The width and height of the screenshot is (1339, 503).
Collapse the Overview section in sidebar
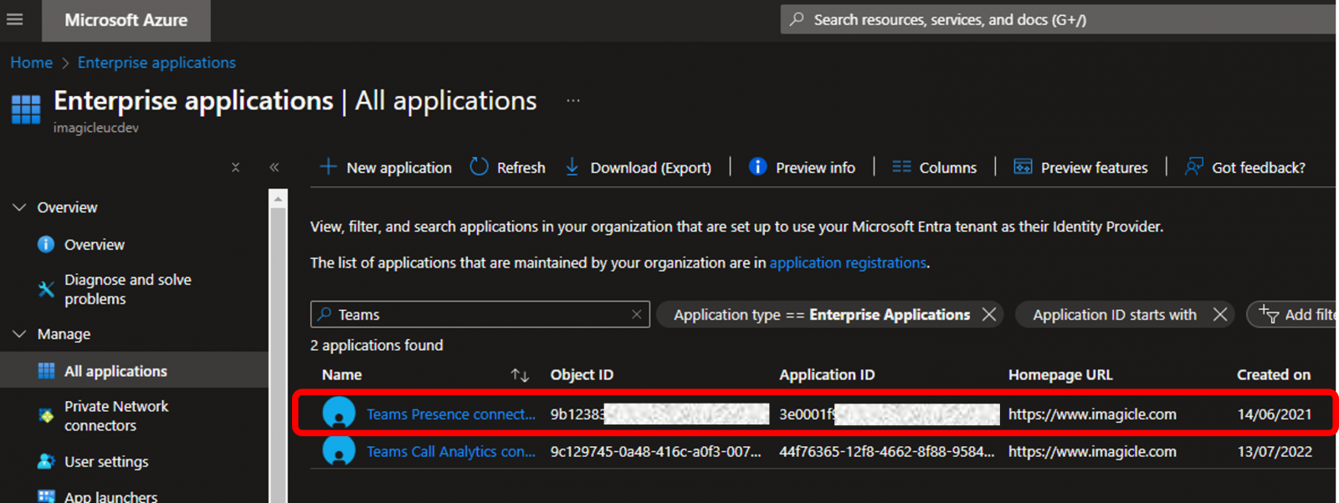(19, 207)
